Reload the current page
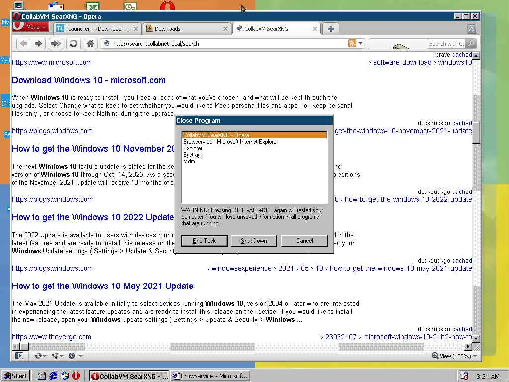Viewport: 509px width, 382px height. pos(74,44)
